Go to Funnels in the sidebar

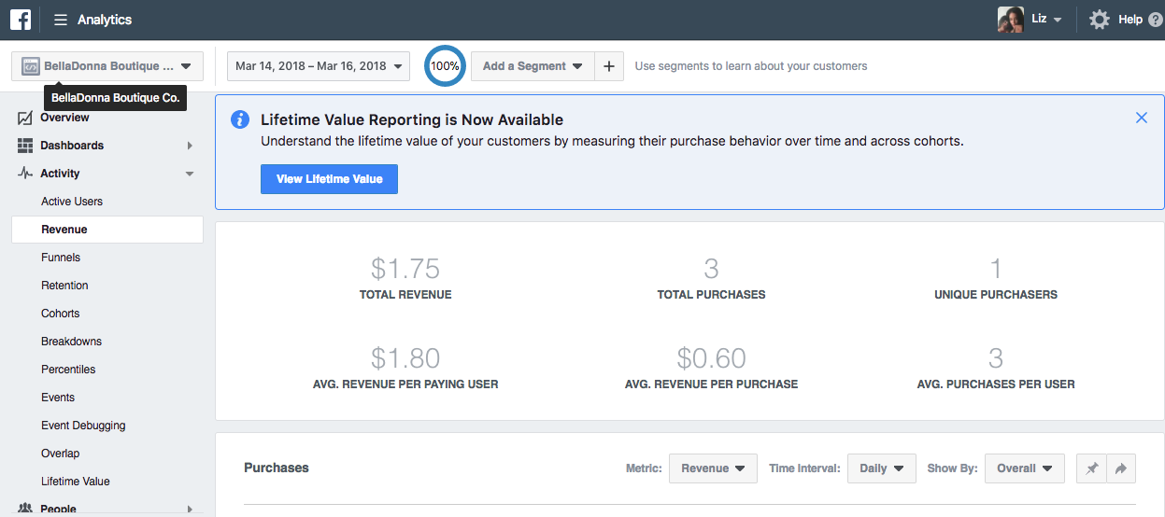[61, 258]
